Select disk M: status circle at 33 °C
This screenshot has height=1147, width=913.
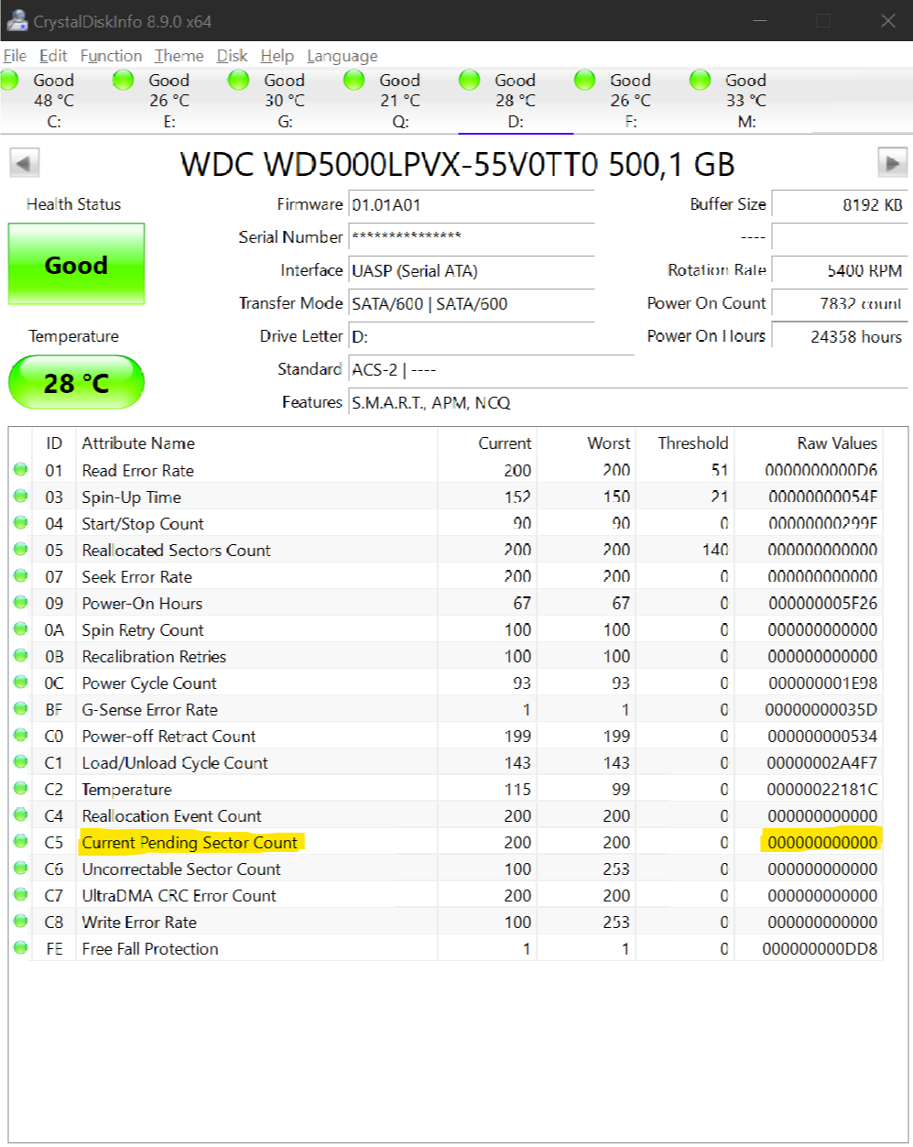coord(701,81)
